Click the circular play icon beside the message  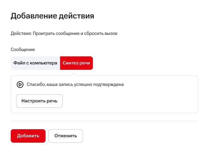click(x=20, y=85)
